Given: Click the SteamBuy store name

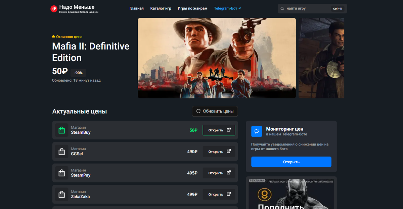Looking at the screenshot, I should coord(81,132).
